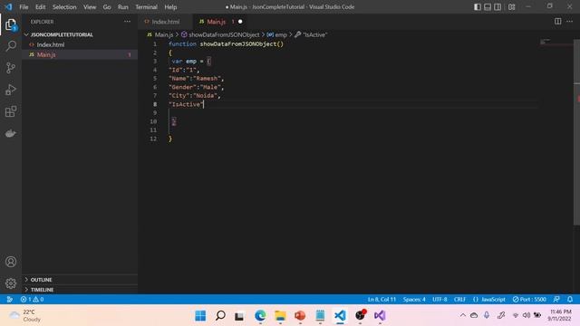Open the View menu
The height and width of the screenshot is (326, 580).
click(x=90, y=7)
